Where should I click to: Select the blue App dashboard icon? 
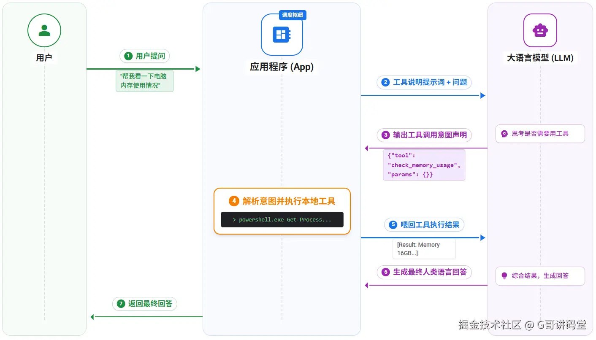[282, 35]
